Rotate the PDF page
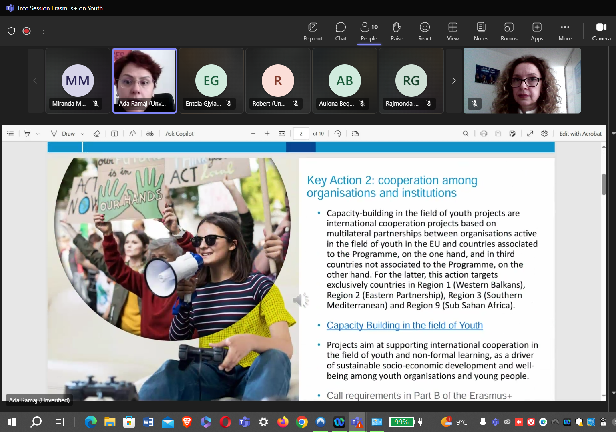 click(338, 134)
